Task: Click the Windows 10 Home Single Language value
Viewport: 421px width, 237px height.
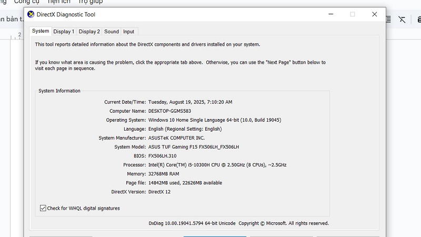Action: coord(215,120)
